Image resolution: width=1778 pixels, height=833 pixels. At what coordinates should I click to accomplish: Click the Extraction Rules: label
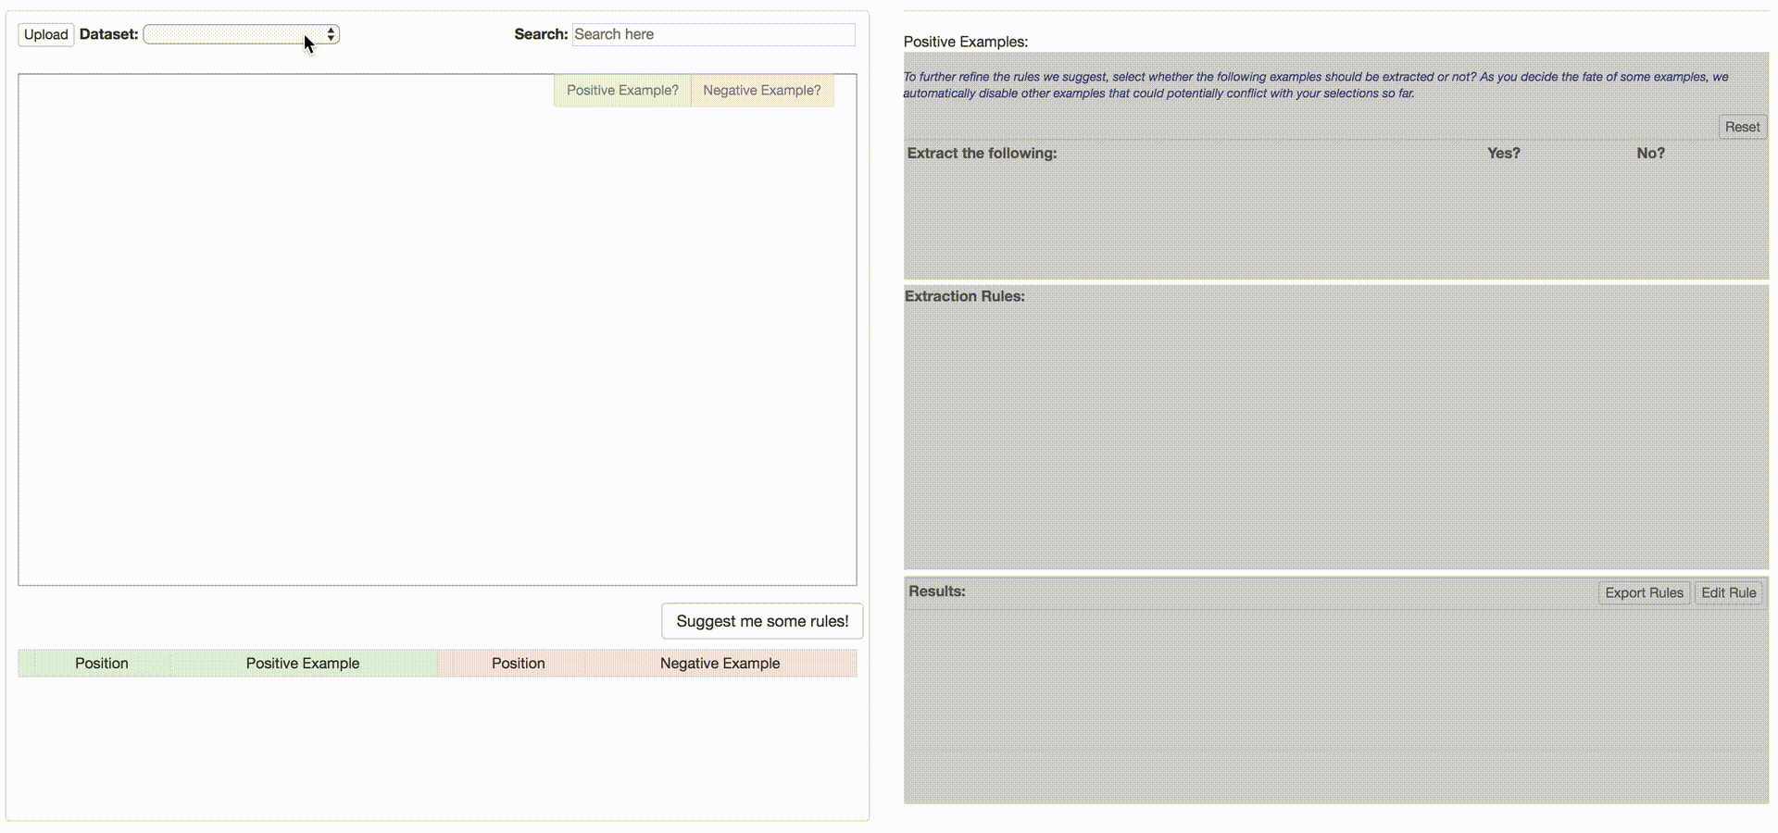tap(965, 296)
